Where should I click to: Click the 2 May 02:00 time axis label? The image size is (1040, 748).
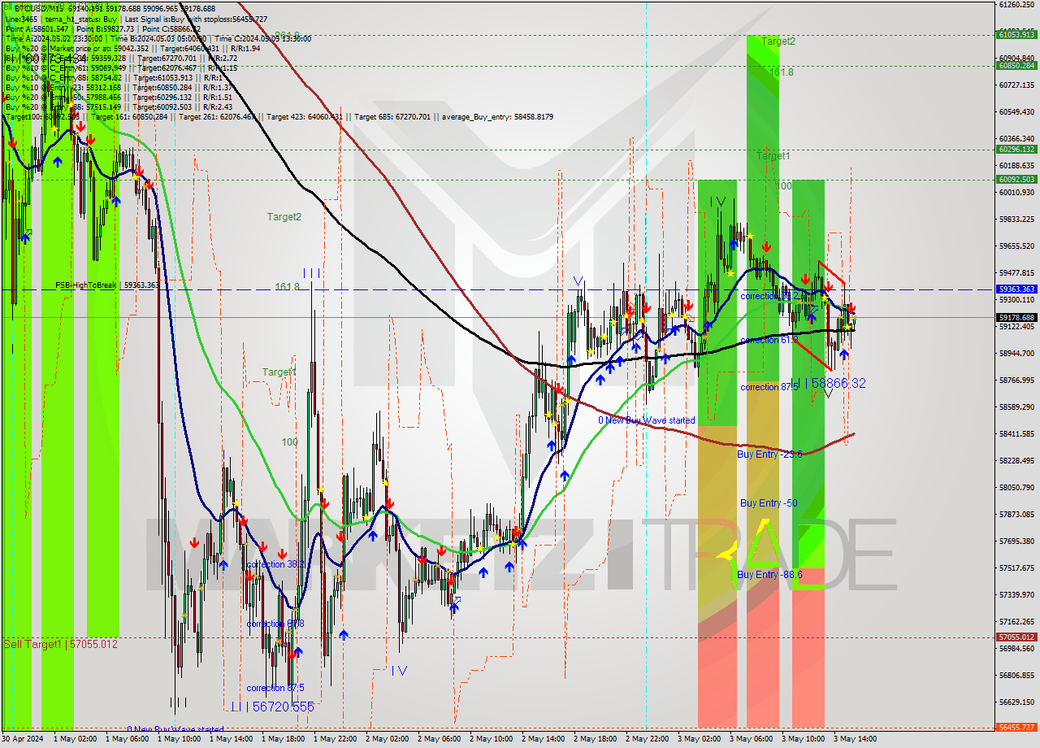pos(386,739)
